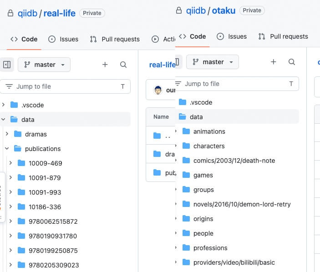Focus the Jump to file field in otaku
The image size is (320, 272).
(x=237, y=84)
